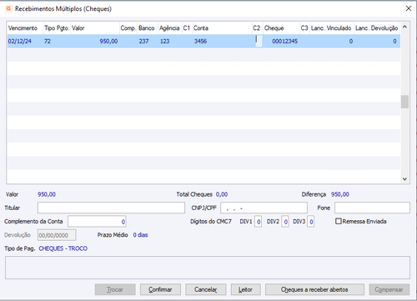Image resolution: width=417 pixels, height=301 pixels.
Task: Click the grid's vertical scrollbar thumb
Action: coord(404,102)
